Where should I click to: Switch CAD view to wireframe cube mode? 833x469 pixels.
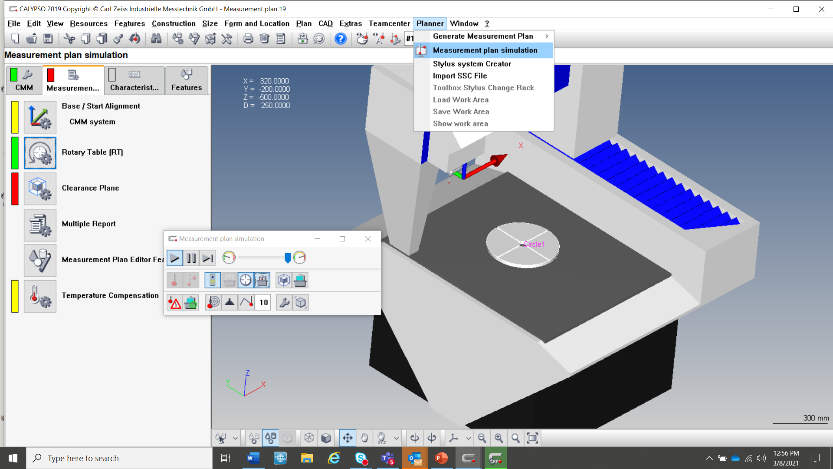(309, 438)
